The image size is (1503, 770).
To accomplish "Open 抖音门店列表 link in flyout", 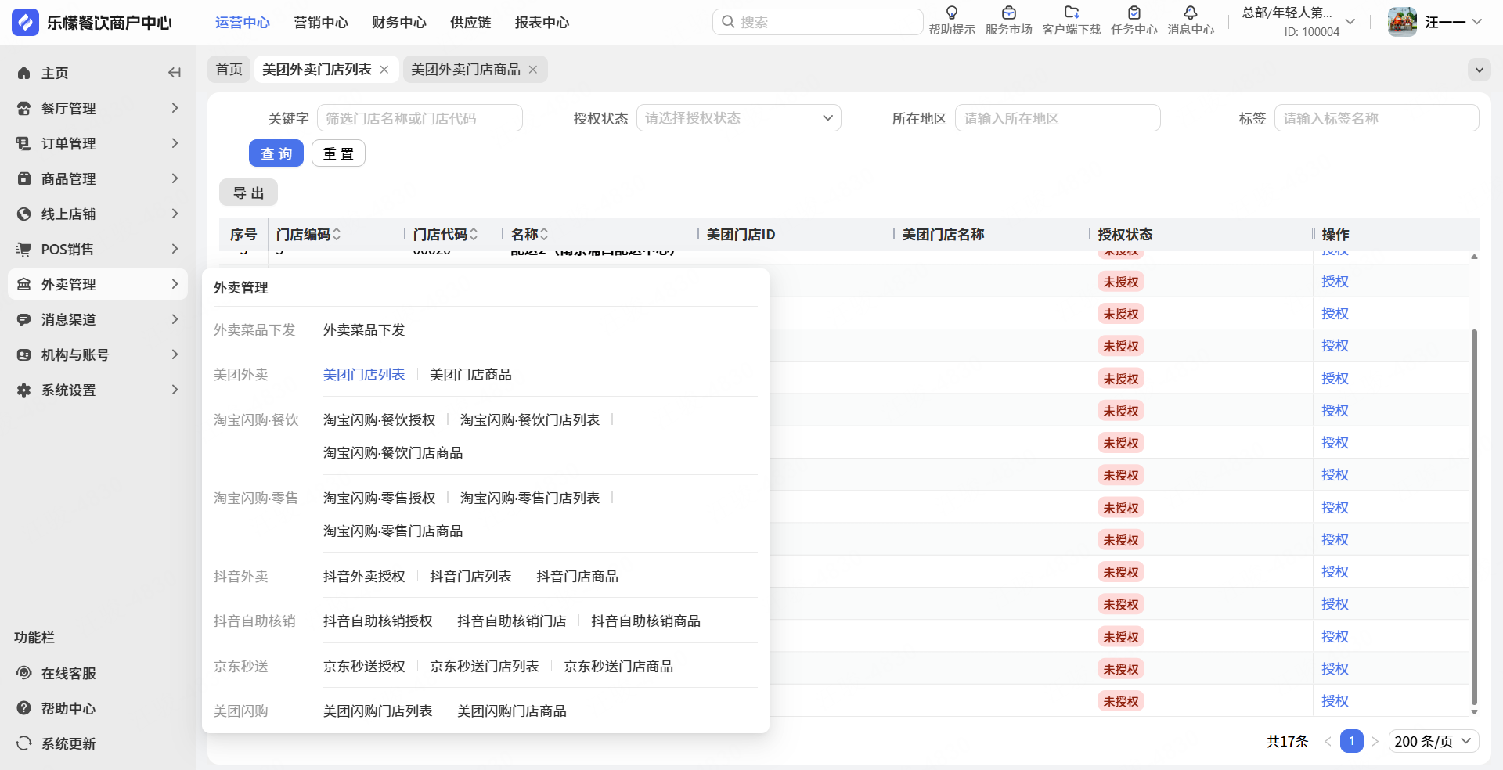I will [x=470, y=577].
